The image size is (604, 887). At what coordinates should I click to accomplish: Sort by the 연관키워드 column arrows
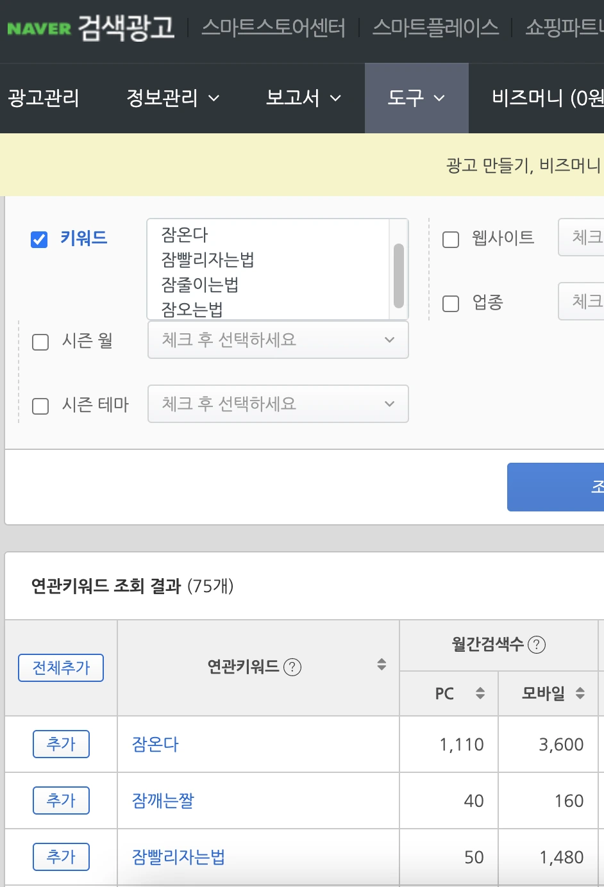[382, 664]
